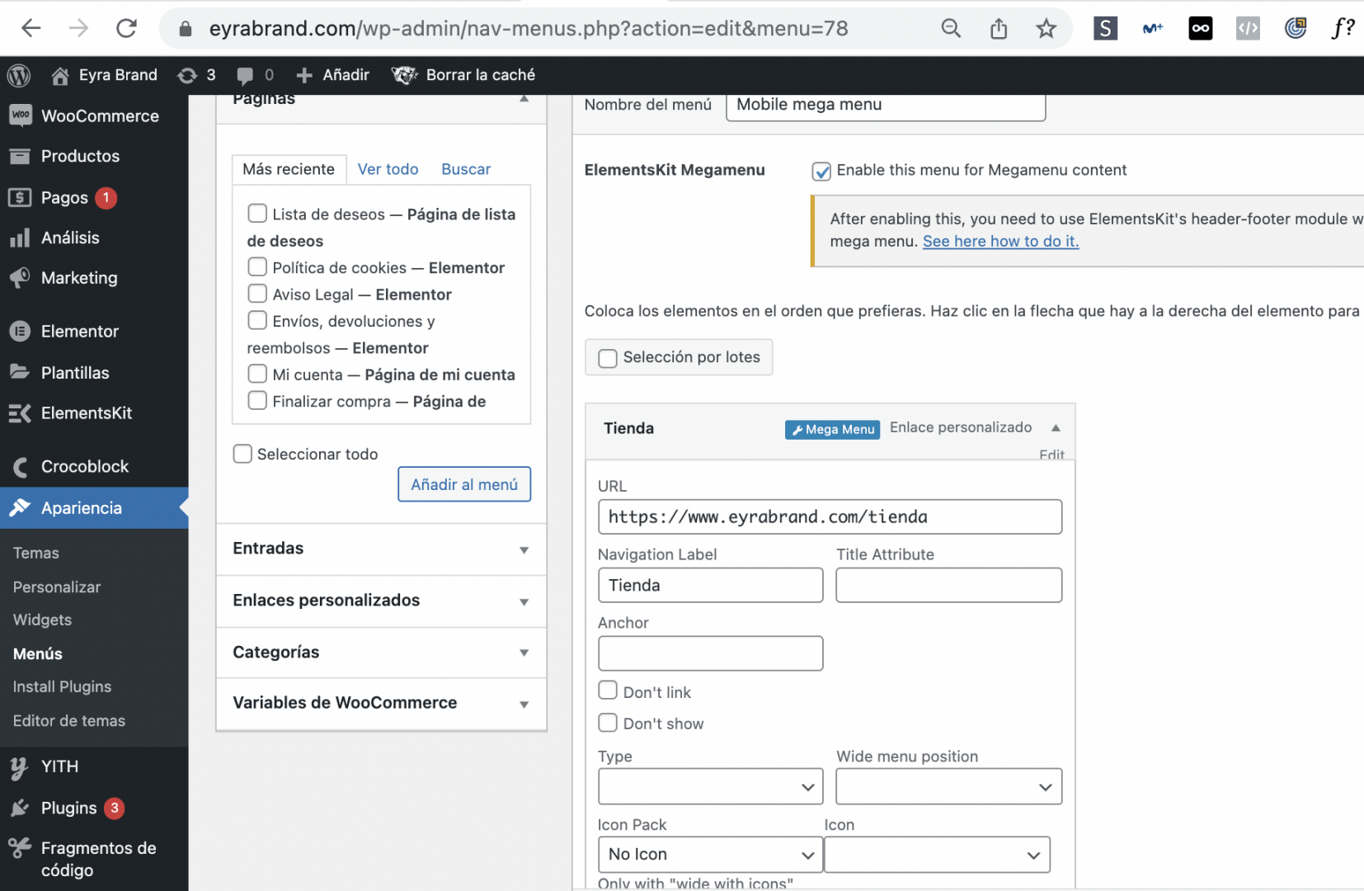The height and width of the screenshot is (891, 1364).
Task: Uncheck Enable this menu for Megamenu content
Action: (x=821, y=171)
